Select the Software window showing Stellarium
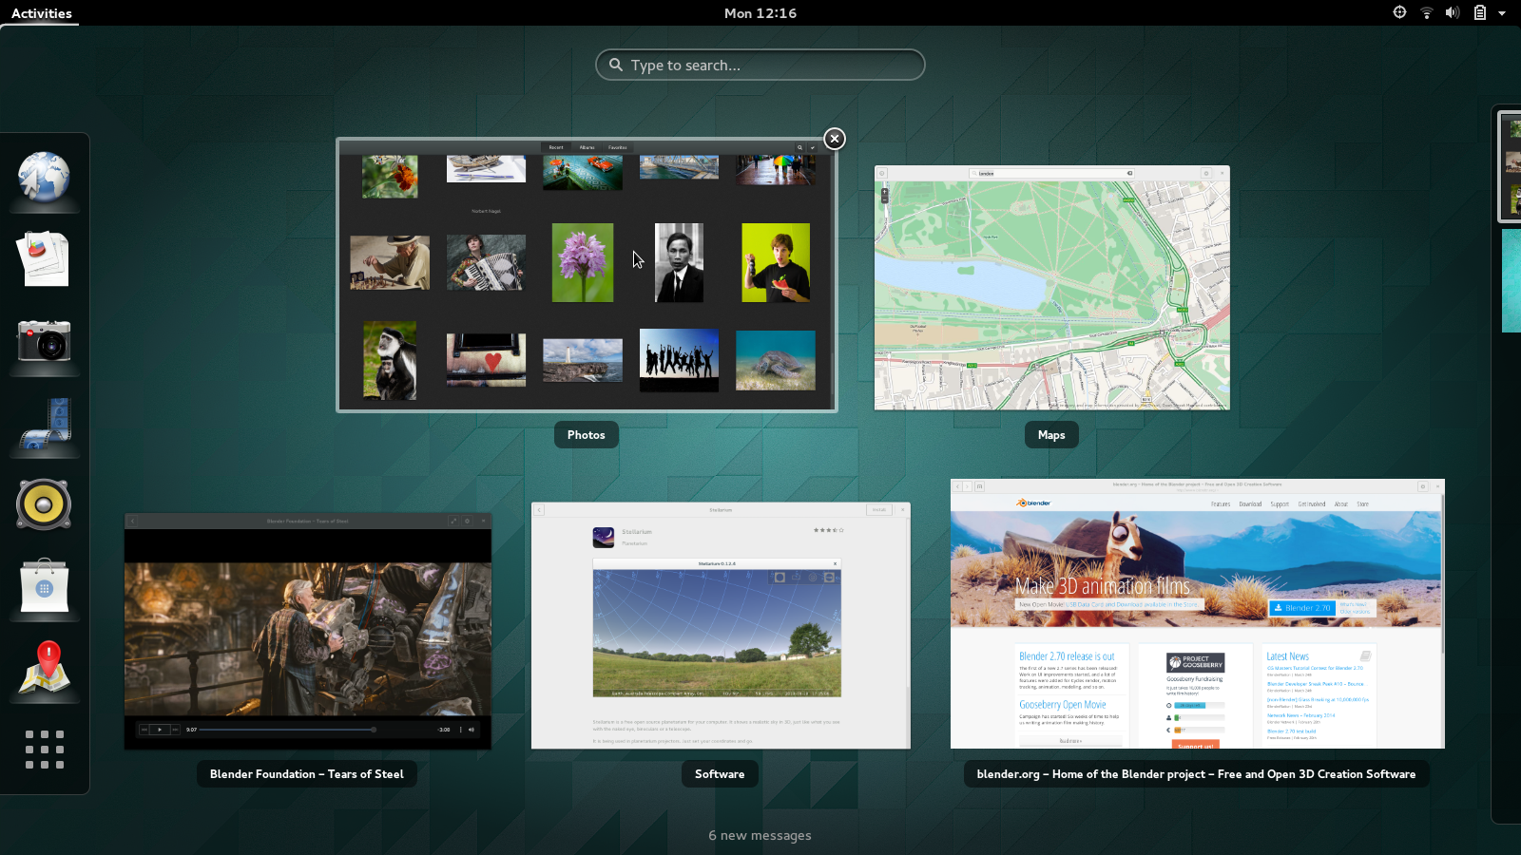 721,625
